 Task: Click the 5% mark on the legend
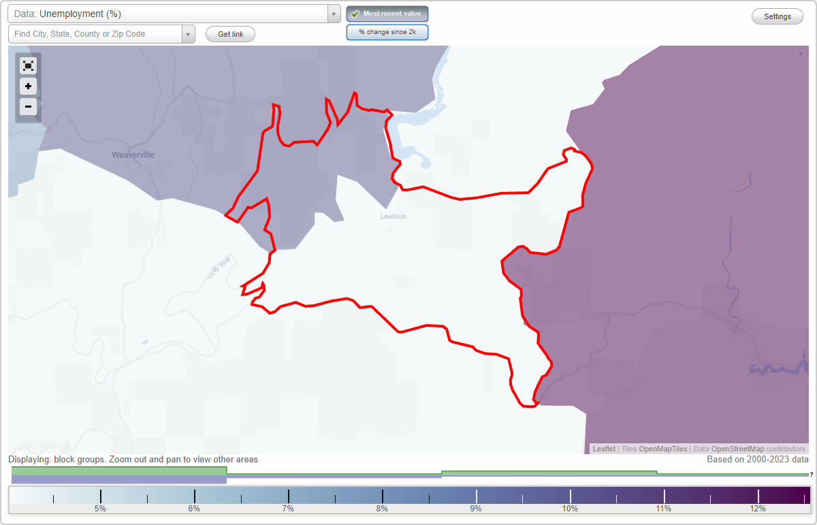click(100, 509)
